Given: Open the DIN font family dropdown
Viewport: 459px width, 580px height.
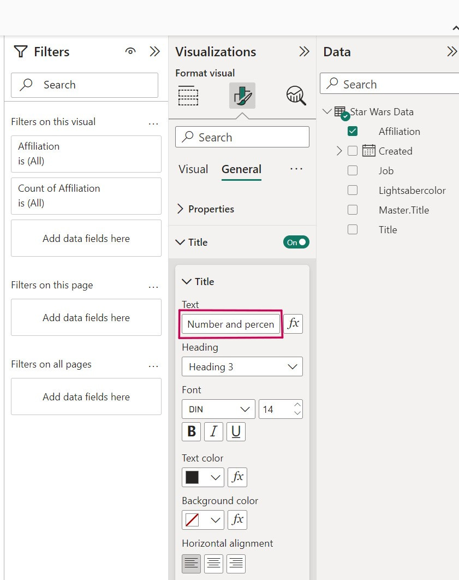Looking at the screenshot, I should [x=218, y=409].
